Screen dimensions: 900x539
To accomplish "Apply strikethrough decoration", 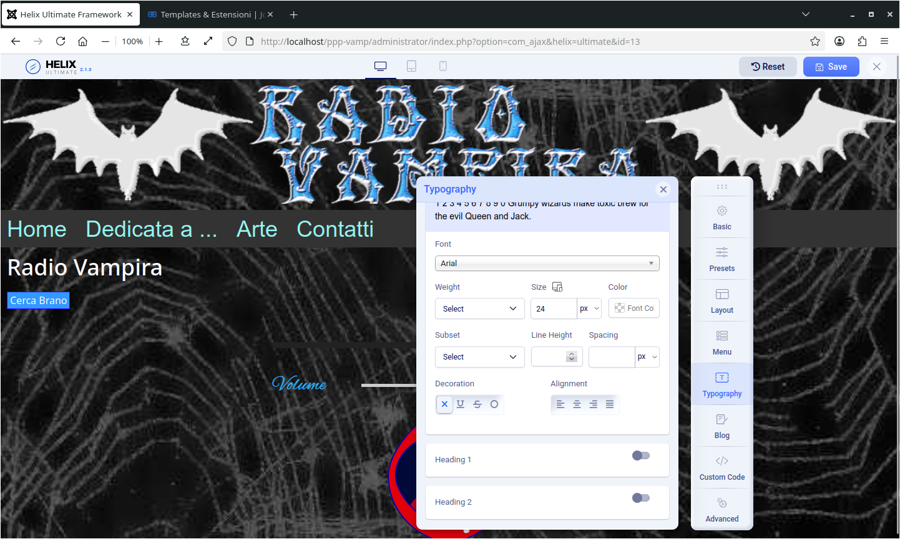I will click(x=477, y=404).
